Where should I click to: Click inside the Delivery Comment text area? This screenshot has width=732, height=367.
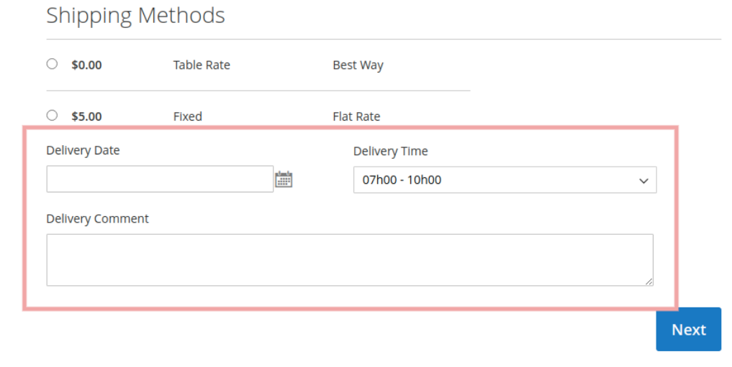coord(350,259)
